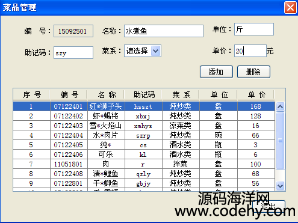Open the 菜系 dropdown arrow
298x223 pixels.
pyautogui.click(x=156, y=51)
